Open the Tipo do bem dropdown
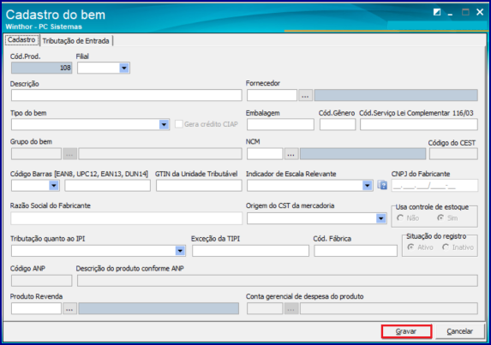Screen dimensions: 491x345 [164, 124]
